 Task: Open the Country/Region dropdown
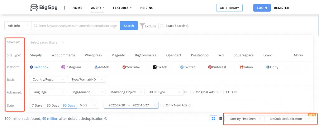coord(48,80)
